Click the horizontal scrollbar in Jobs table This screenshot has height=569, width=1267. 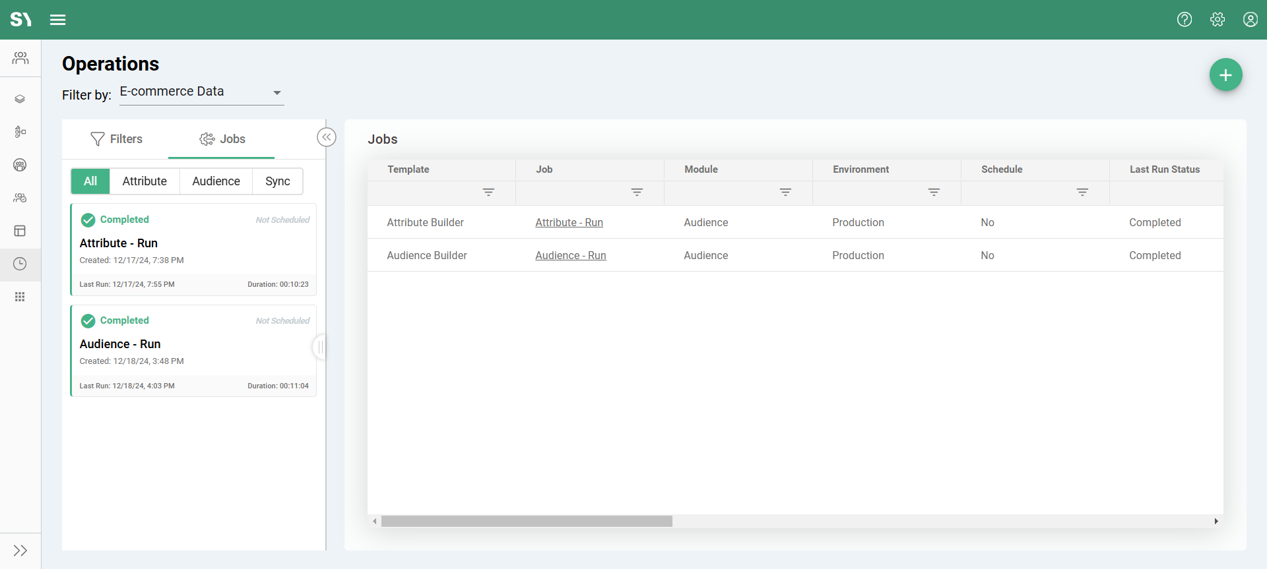pyautogui.click(x=527, y=522)
